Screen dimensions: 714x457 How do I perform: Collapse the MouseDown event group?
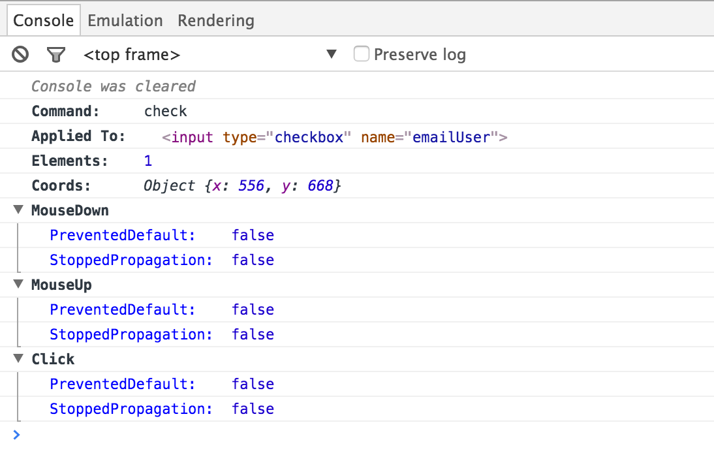click(x=18, y=210)
